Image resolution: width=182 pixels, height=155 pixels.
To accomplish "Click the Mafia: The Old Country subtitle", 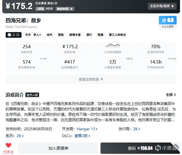I will (22, 27).
